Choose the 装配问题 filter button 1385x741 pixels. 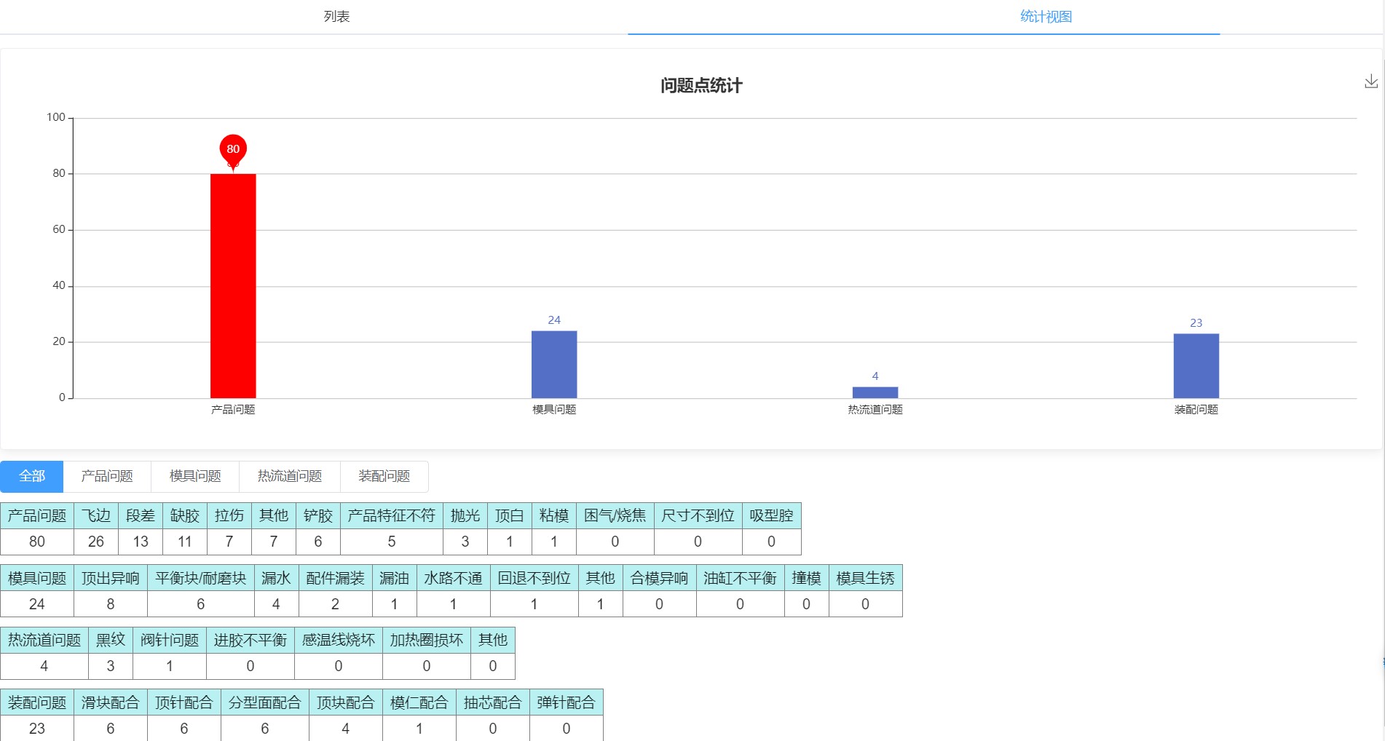(x=384, y=476)
